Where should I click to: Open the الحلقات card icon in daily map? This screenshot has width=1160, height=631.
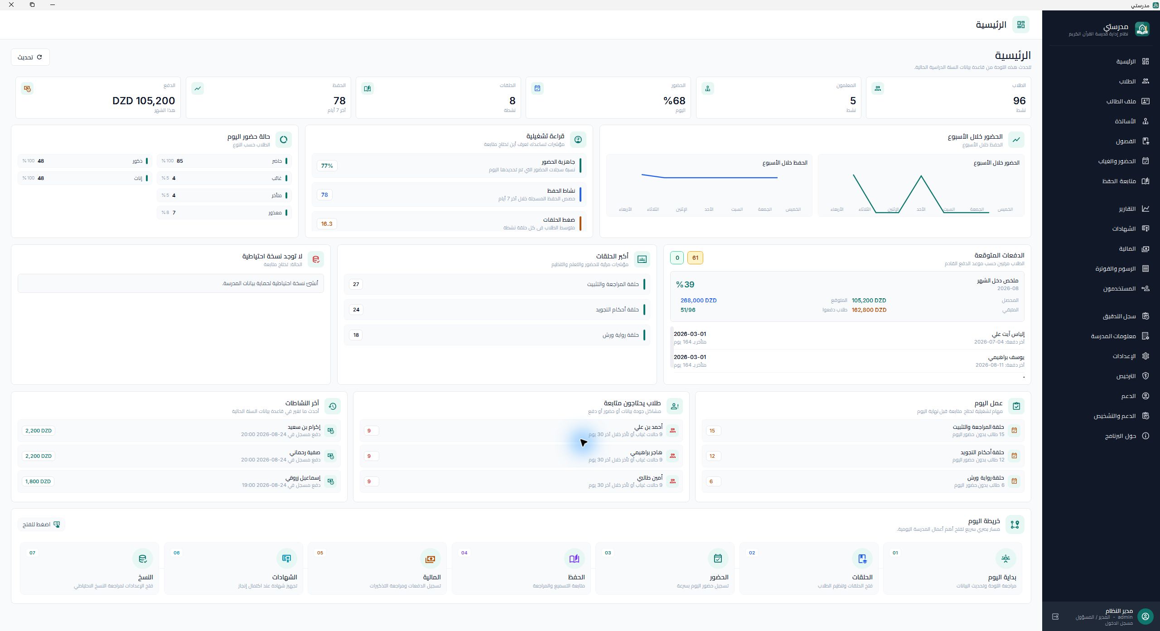click(862, 558)
